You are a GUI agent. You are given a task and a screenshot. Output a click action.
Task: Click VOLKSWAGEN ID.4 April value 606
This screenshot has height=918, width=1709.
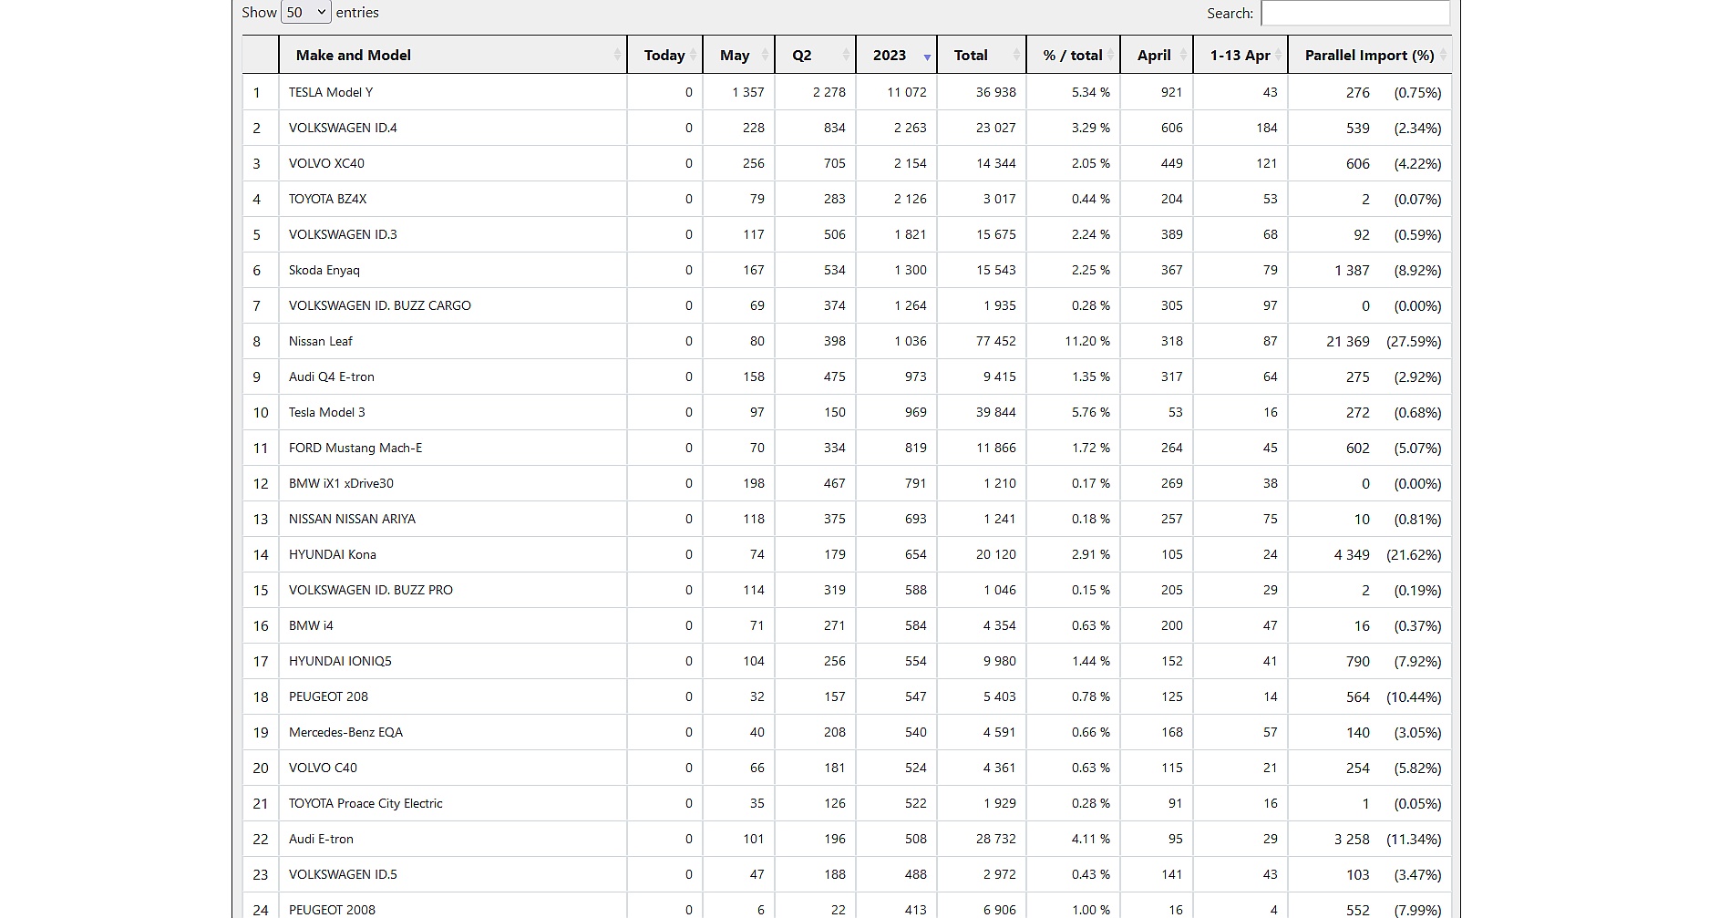(x=1171, y=128)
